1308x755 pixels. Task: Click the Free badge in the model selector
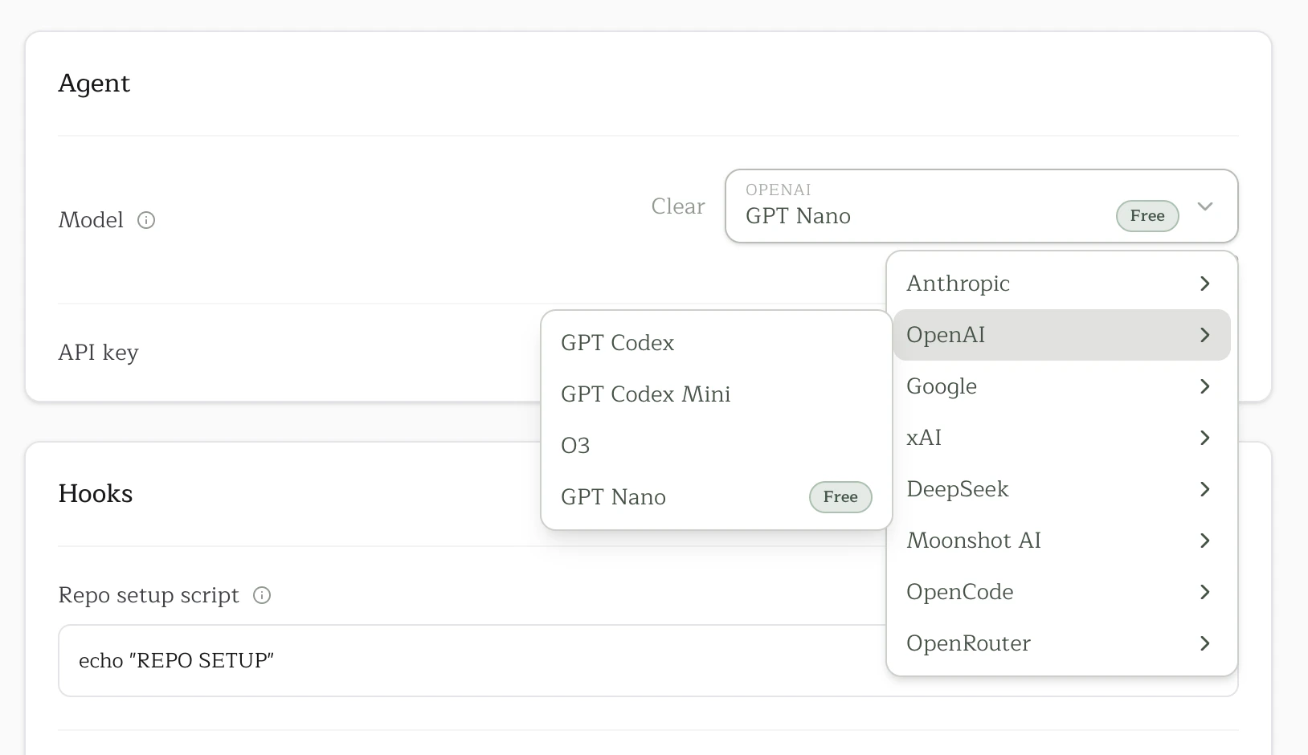1147,216
